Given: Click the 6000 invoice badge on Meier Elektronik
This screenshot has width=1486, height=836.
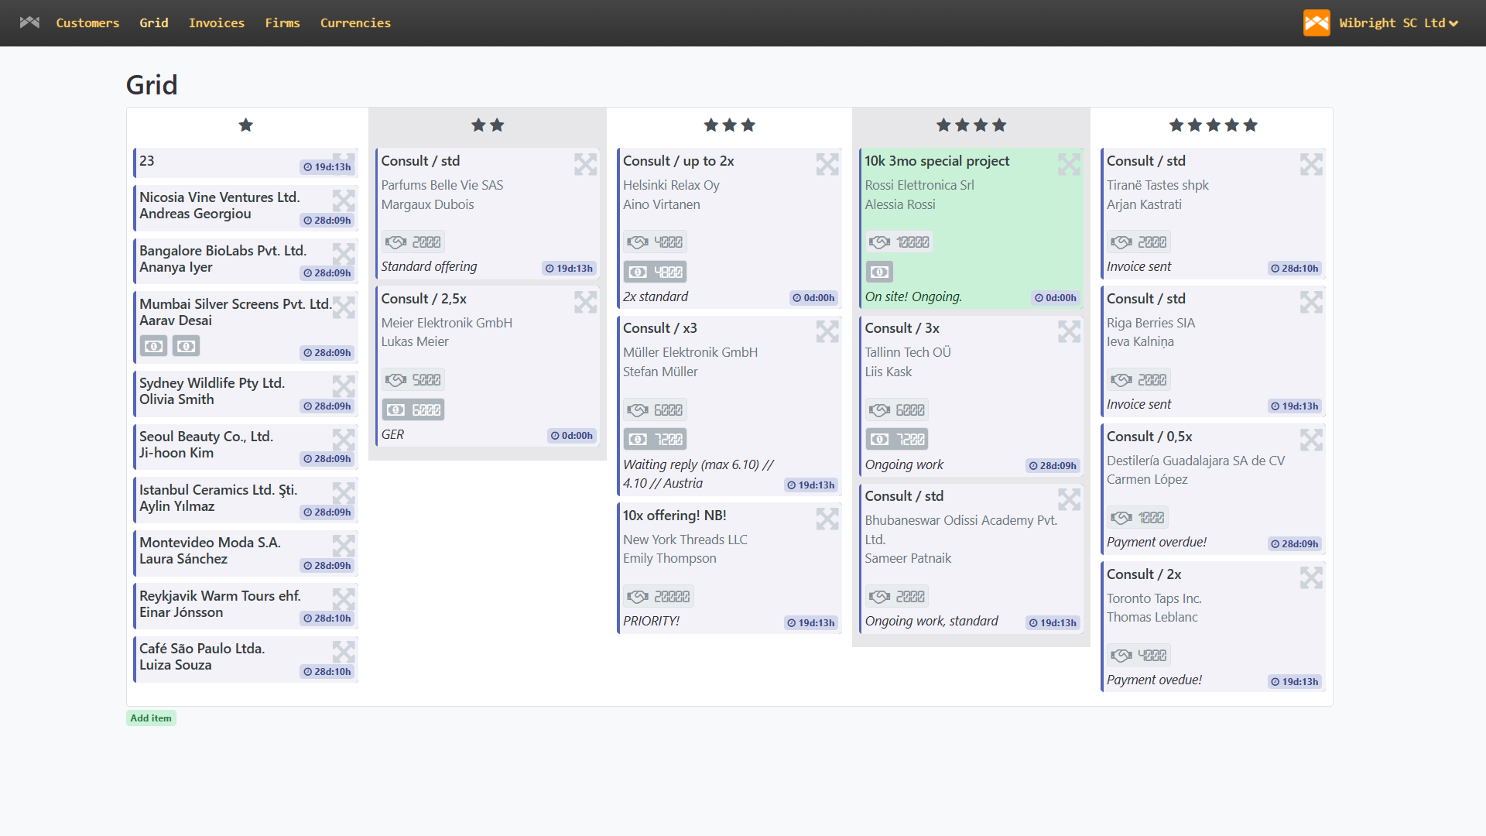Looking at the screenshot, I should (x=413, y=409).
